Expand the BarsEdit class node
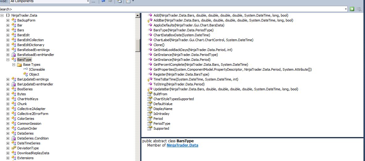This screenshot has height=161, width=365. (x=8, y=35)
